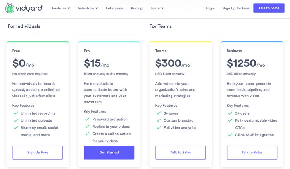The width and height of the screenshot is (290, 169).
Task: Click Talk to Sales under Business plan
Action: [252, 153]
